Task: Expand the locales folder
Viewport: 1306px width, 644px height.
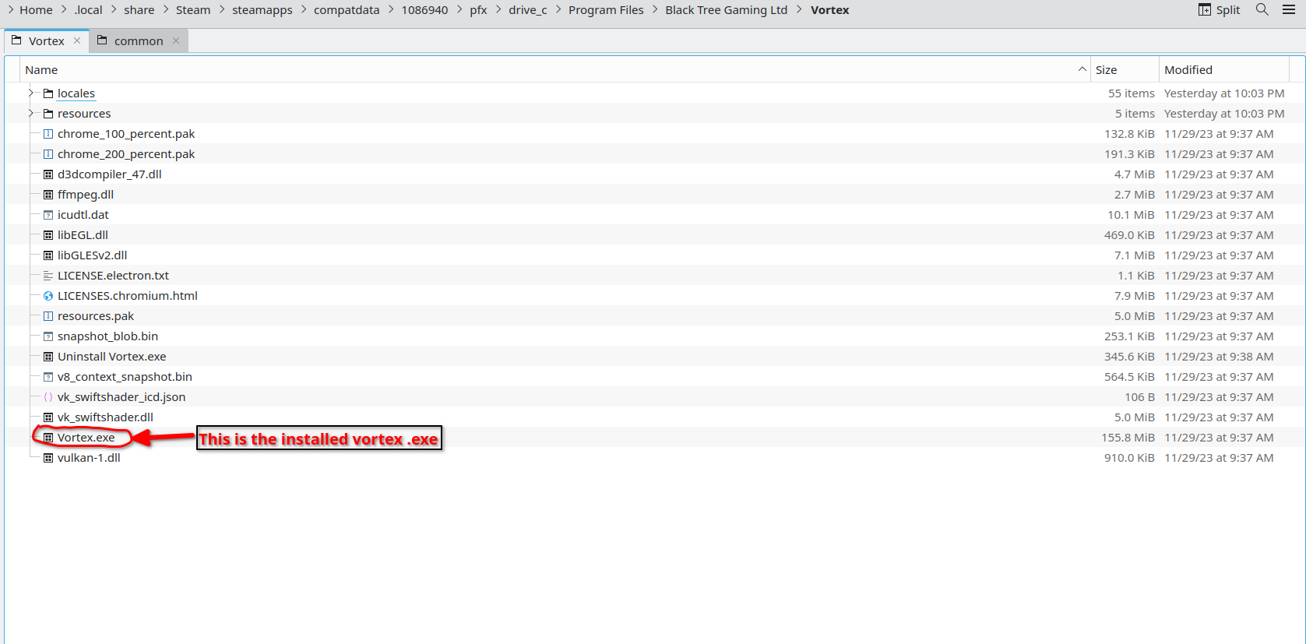Action: point(31,93)
